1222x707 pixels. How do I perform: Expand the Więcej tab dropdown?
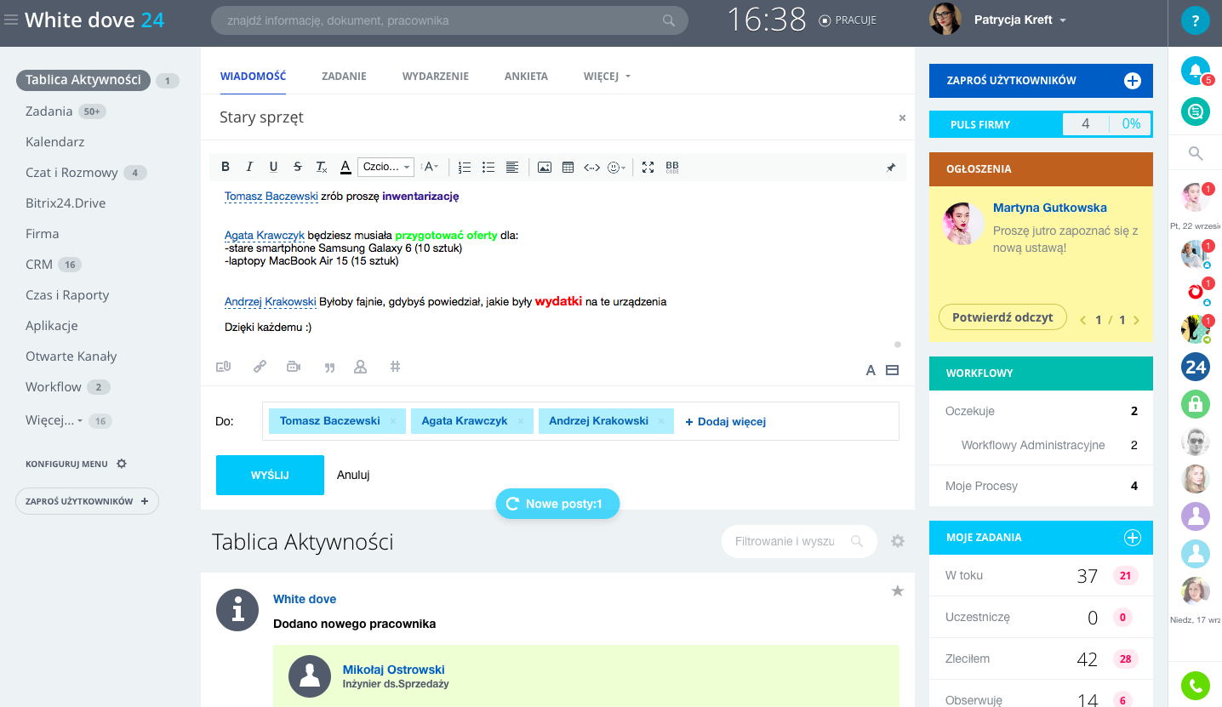(x=607, y=77)
